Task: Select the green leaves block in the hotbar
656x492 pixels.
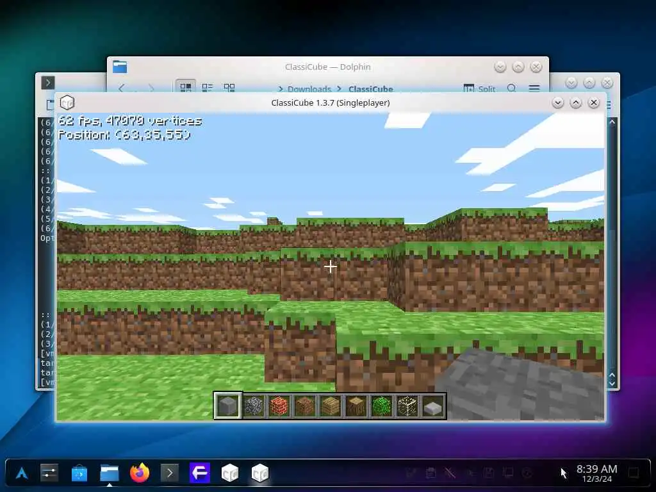Action: tap(382, 406)
